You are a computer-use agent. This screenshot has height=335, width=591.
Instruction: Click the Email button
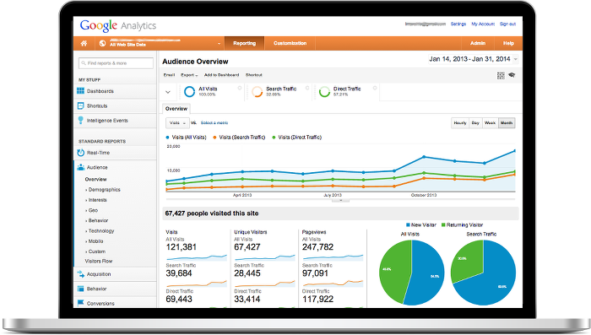tap(169, 75)
